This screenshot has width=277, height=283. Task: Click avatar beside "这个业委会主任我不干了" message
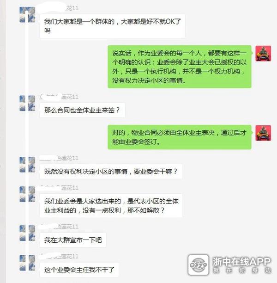(27, 263)
